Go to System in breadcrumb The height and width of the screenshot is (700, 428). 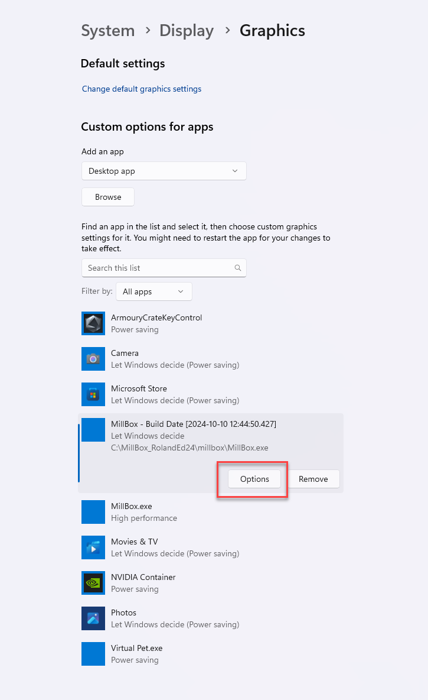click(108, 30)
